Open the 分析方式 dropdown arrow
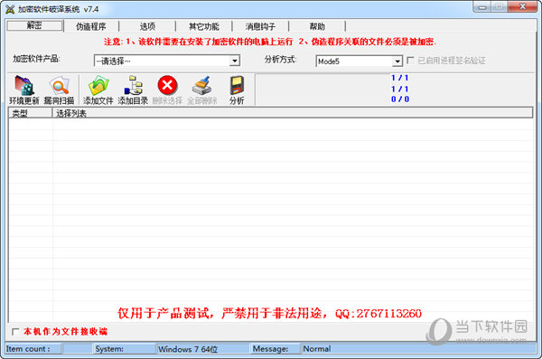Screen dimensions: 542x359 pos(397,61)
